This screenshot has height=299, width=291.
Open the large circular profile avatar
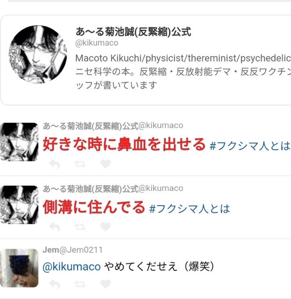pos(38,54)
